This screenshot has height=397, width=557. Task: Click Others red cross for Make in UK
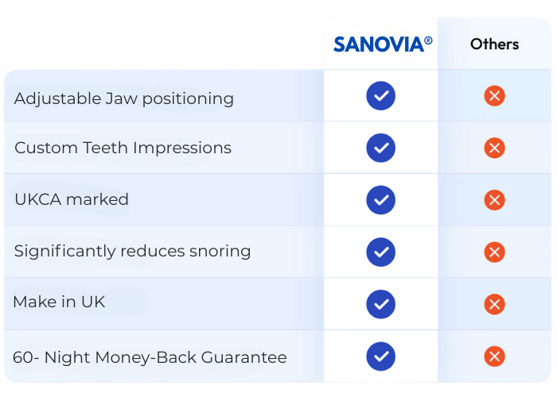point(494,304)
